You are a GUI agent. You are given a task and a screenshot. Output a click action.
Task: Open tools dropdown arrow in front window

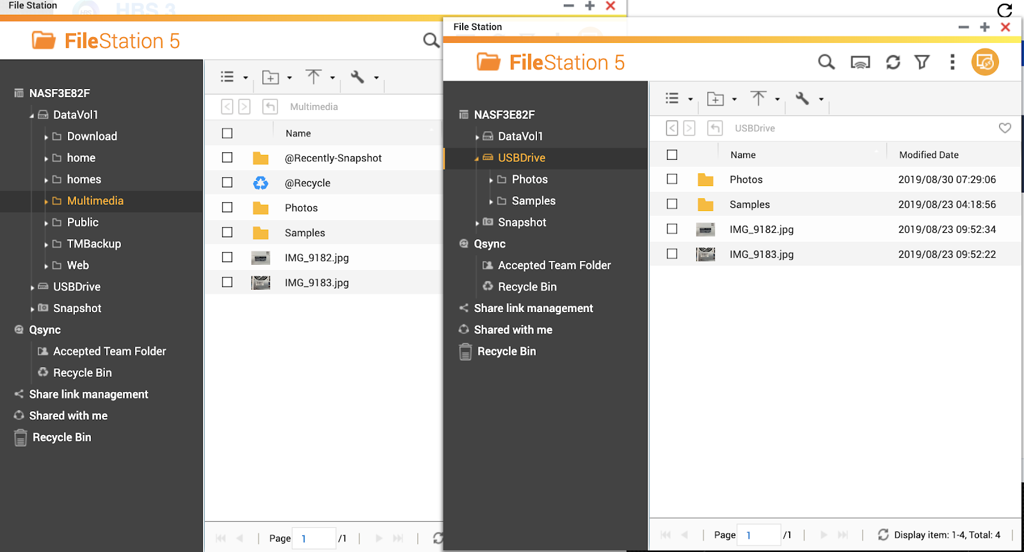(821, 99)
